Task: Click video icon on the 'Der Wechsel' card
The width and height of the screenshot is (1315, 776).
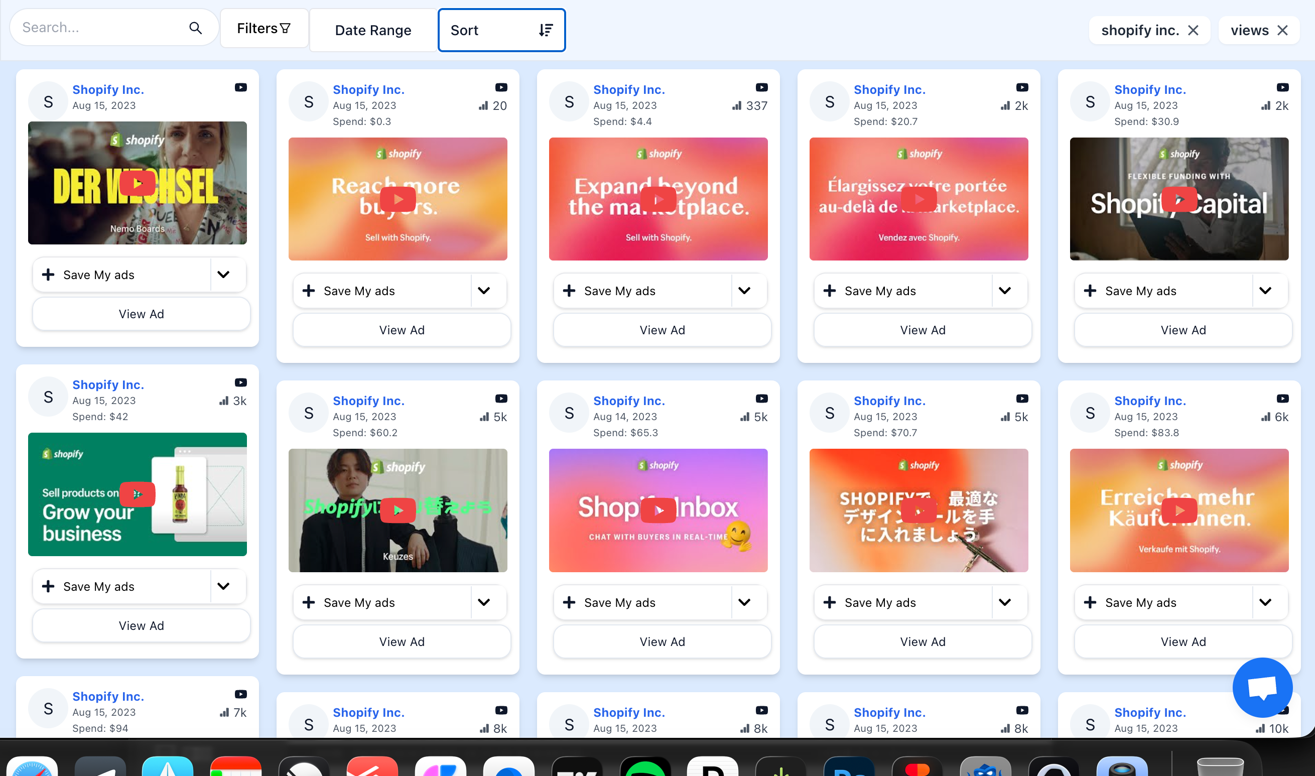Action: point(240,87)
